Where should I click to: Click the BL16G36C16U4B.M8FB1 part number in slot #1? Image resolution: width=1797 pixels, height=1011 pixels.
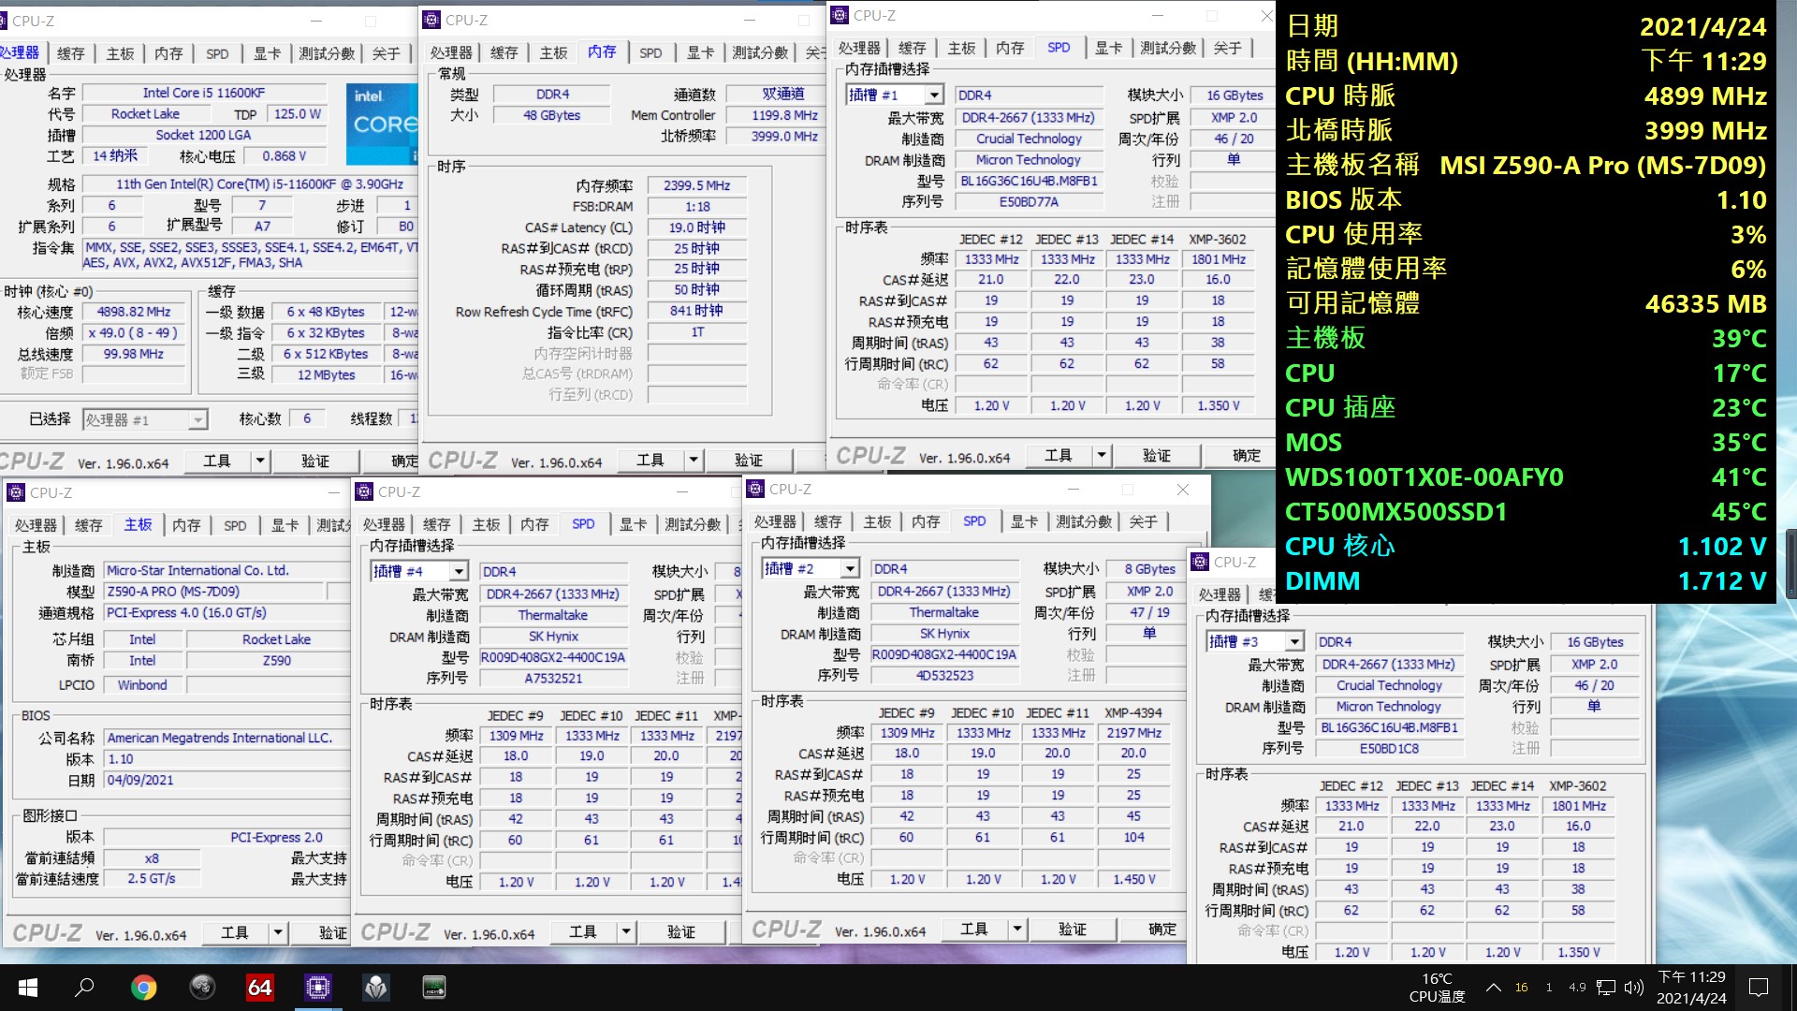coord(1029,181)
